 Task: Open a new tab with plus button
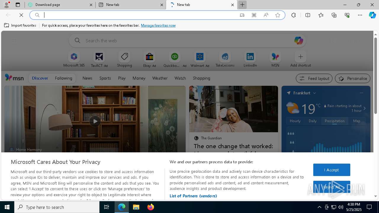[x=242, y=5]
